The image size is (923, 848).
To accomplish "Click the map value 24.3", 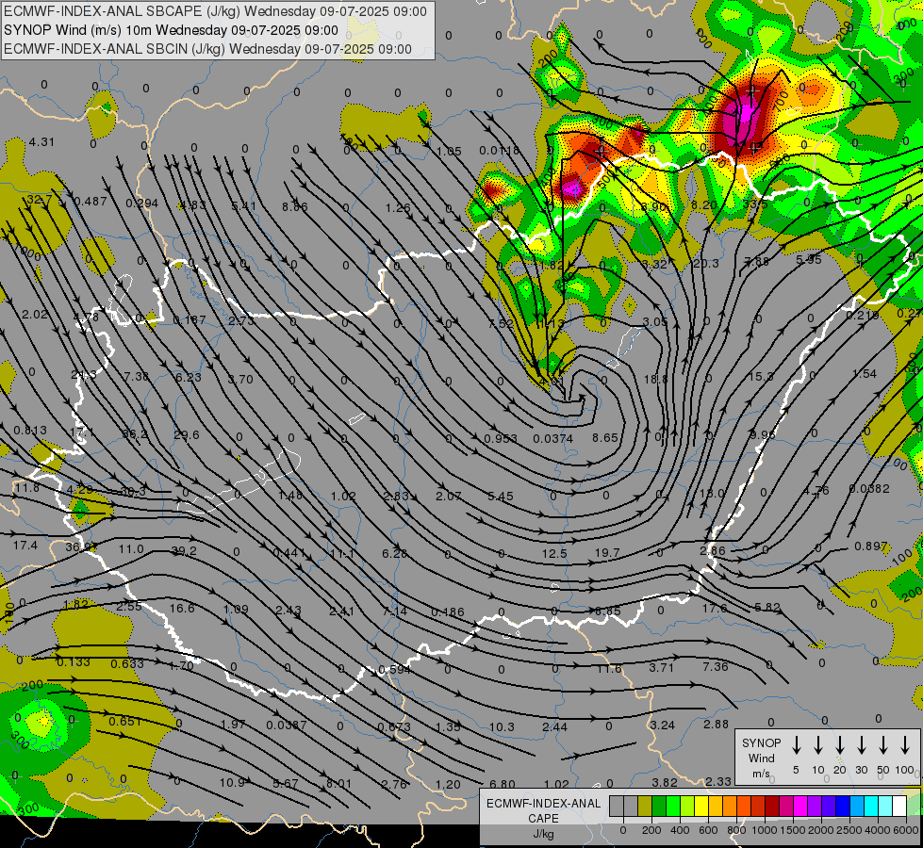I will coord(84,375).
